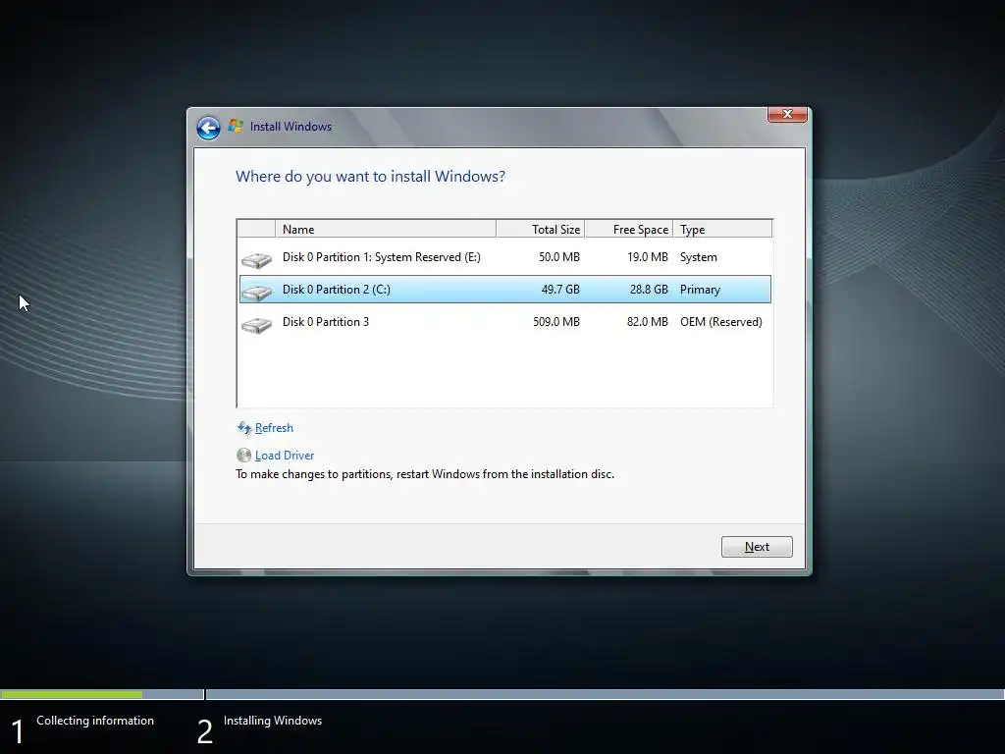The width and height of the screenshot is (1005, 754).
Task: Click the Collecting information step label
Action: (95, 721)
